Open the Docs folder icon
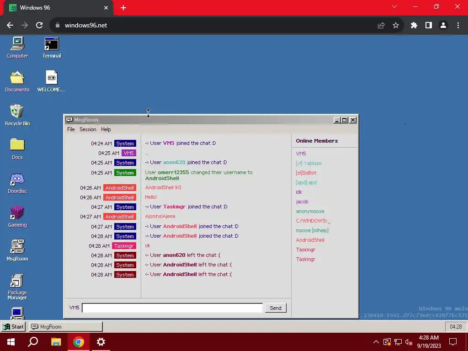Image resolution: width=468 pixels, height=351 pixels. point(17,149)
